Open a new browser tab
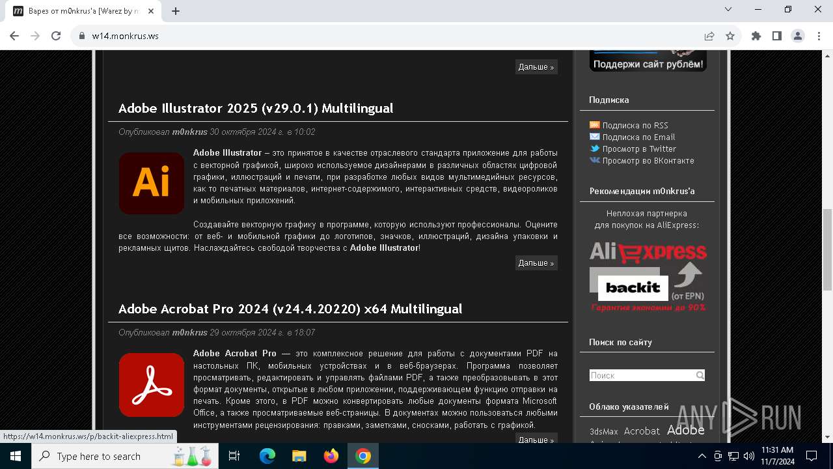Viewport: 833px width, 469px height. tap(176, 11)
